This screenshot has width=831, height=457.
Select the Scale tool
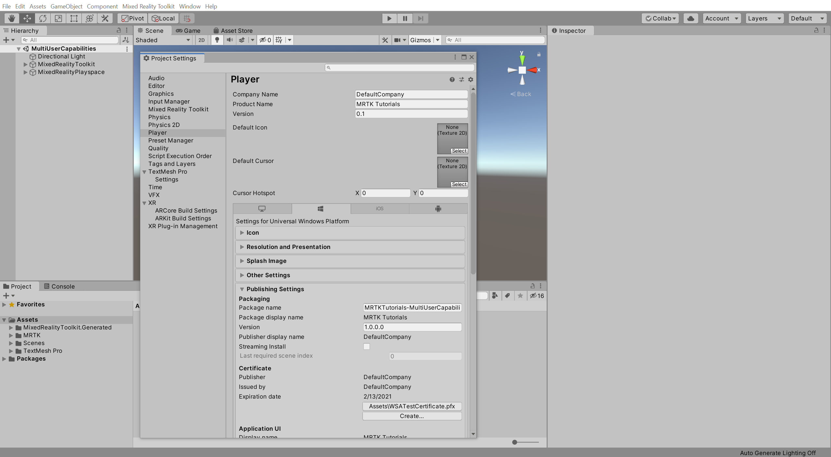[x=58, y=19]
